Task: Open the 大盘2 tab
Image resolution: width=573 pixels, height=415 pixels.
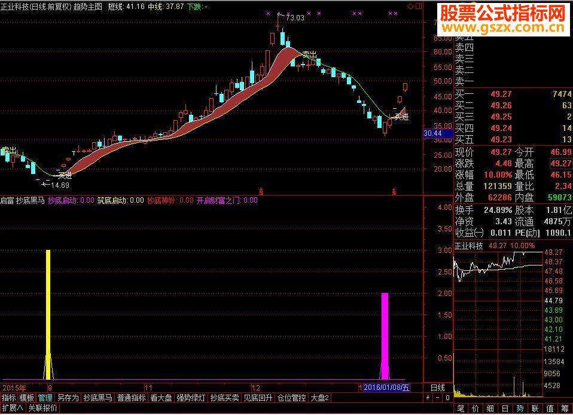Action: coord(320,398)
